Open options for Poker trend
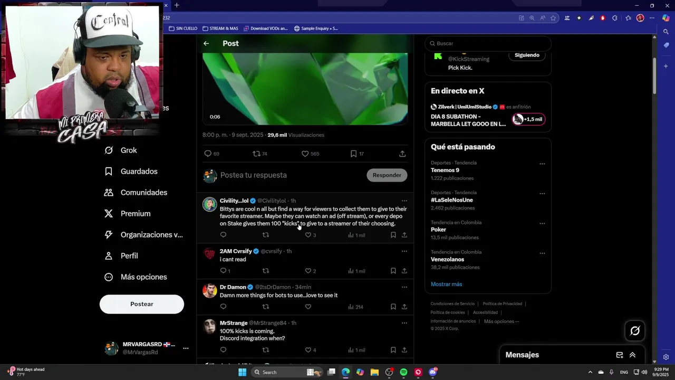This screenshot has height=380, width=675. coord(542,223)
